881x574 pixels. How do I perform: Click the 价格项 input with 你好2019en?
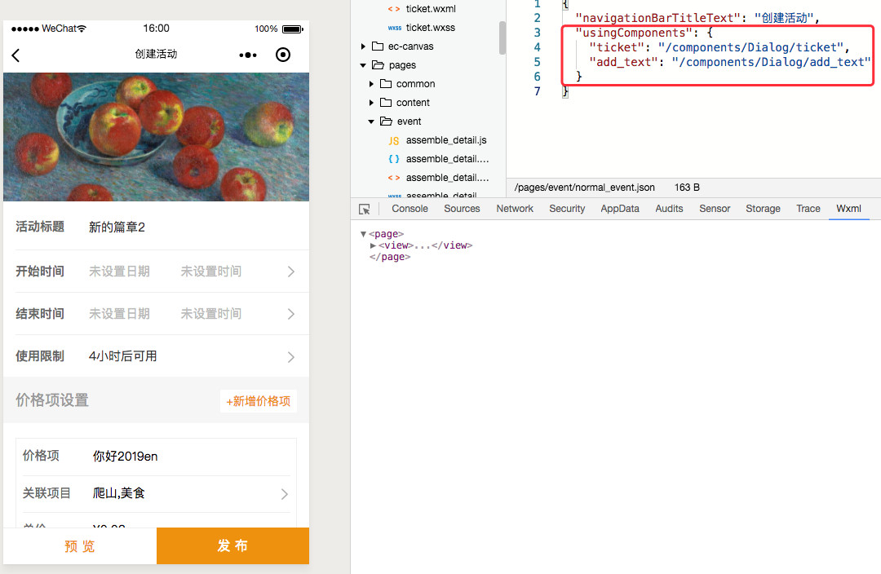pyautogui.click(x=126, y=456)
